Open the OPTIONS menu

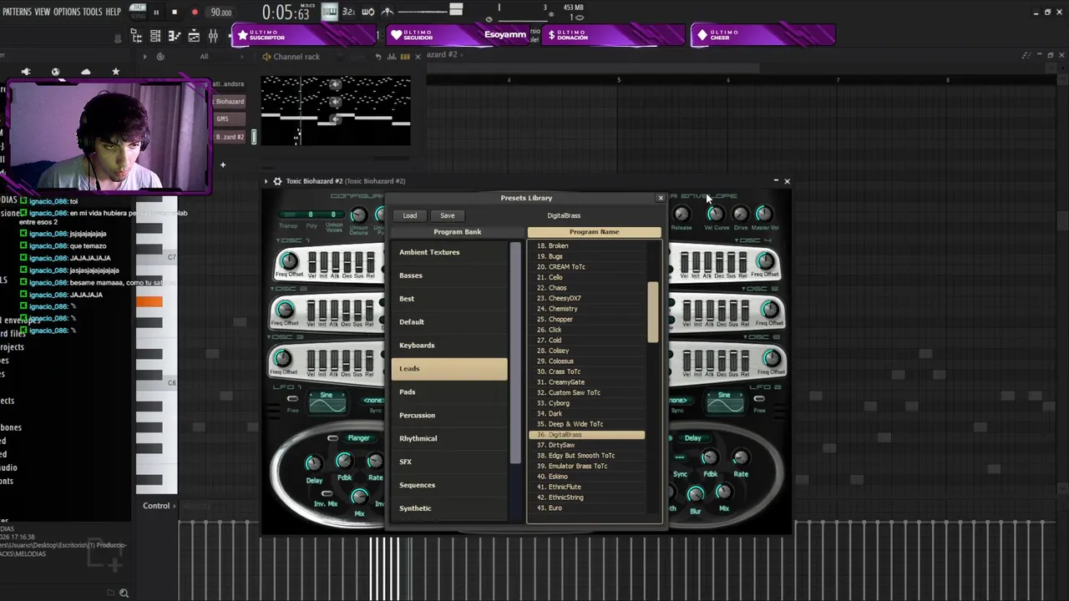67,12
